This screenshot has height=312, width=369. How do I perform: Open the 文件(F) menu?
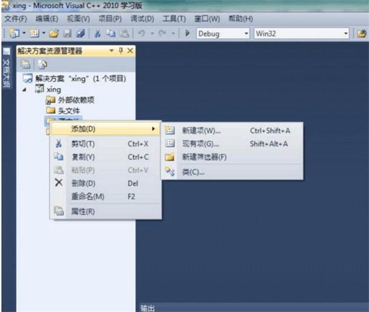tap(15, 18)
